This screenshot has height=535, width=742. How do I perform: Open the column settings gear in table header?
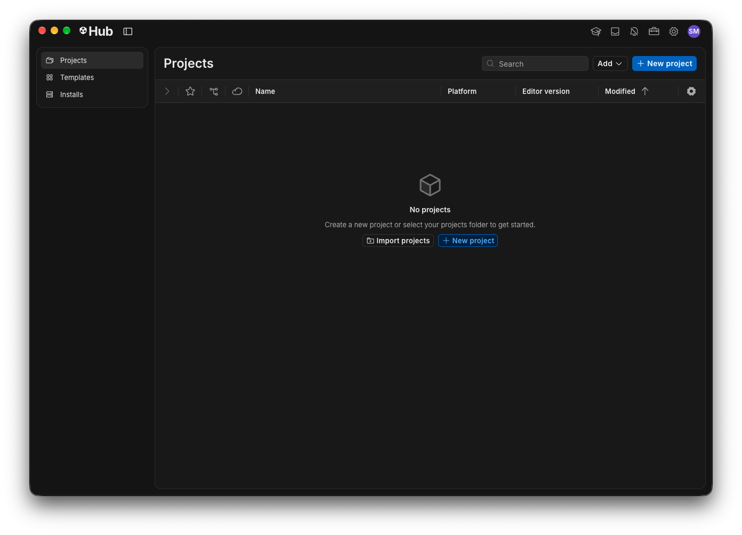point(691,91)
